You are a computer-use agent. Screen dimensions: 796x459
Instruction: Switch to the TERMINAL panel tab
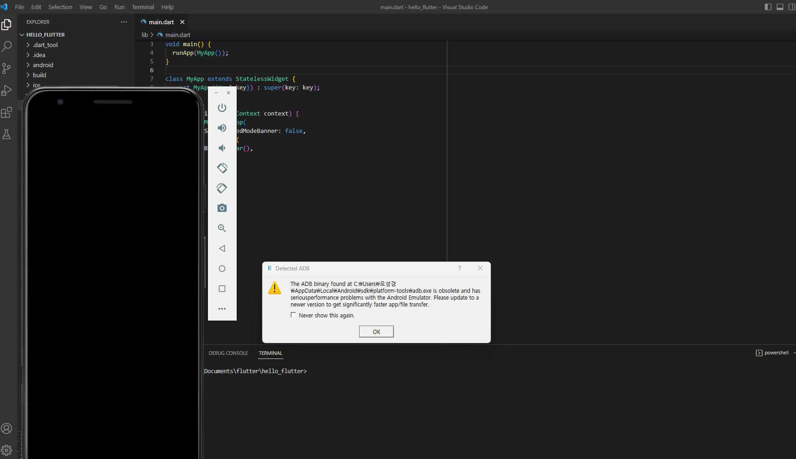point(271,353)
